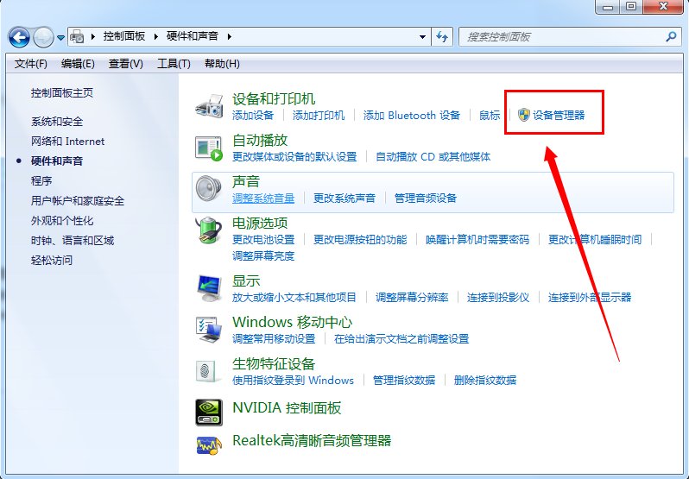
Task: Open the recent pages dropdown arrow
Action: pos(60,38)
